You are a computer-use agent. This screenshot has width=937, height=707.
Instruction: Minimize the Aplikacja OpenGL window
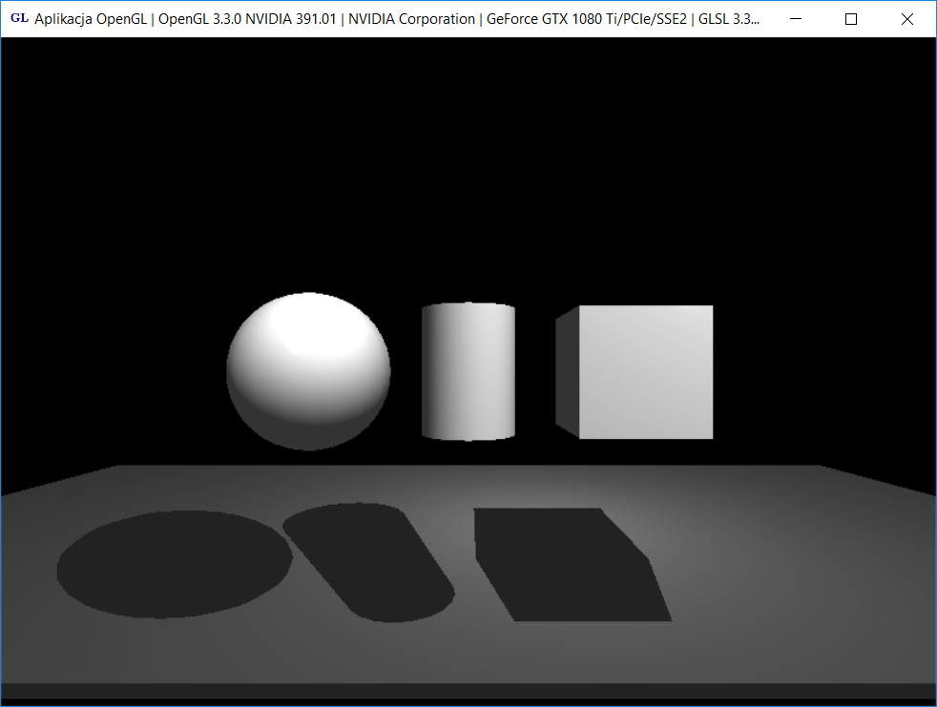click(797, 19)
